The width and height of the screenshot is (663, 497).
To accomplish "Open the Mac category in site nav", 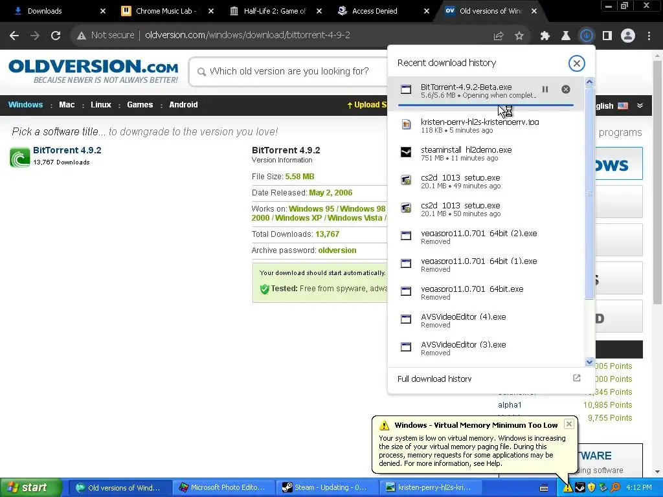I will point(67,105).
